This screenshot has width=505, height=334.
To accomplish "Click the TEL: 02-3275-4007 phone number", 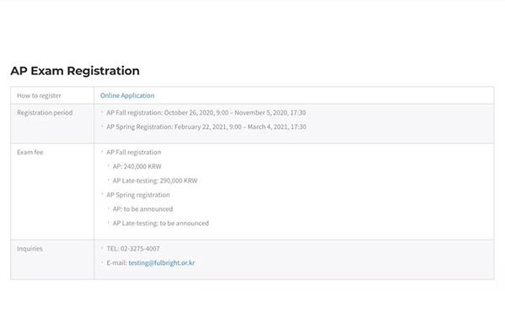I will (x=133, y=249).
